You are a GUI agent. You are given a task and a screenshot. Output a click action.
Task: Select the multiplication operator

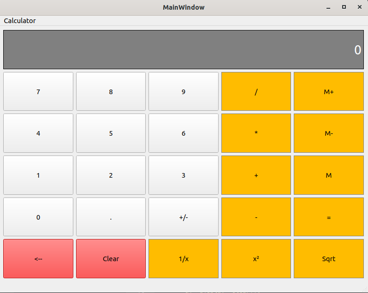point(256,133)
